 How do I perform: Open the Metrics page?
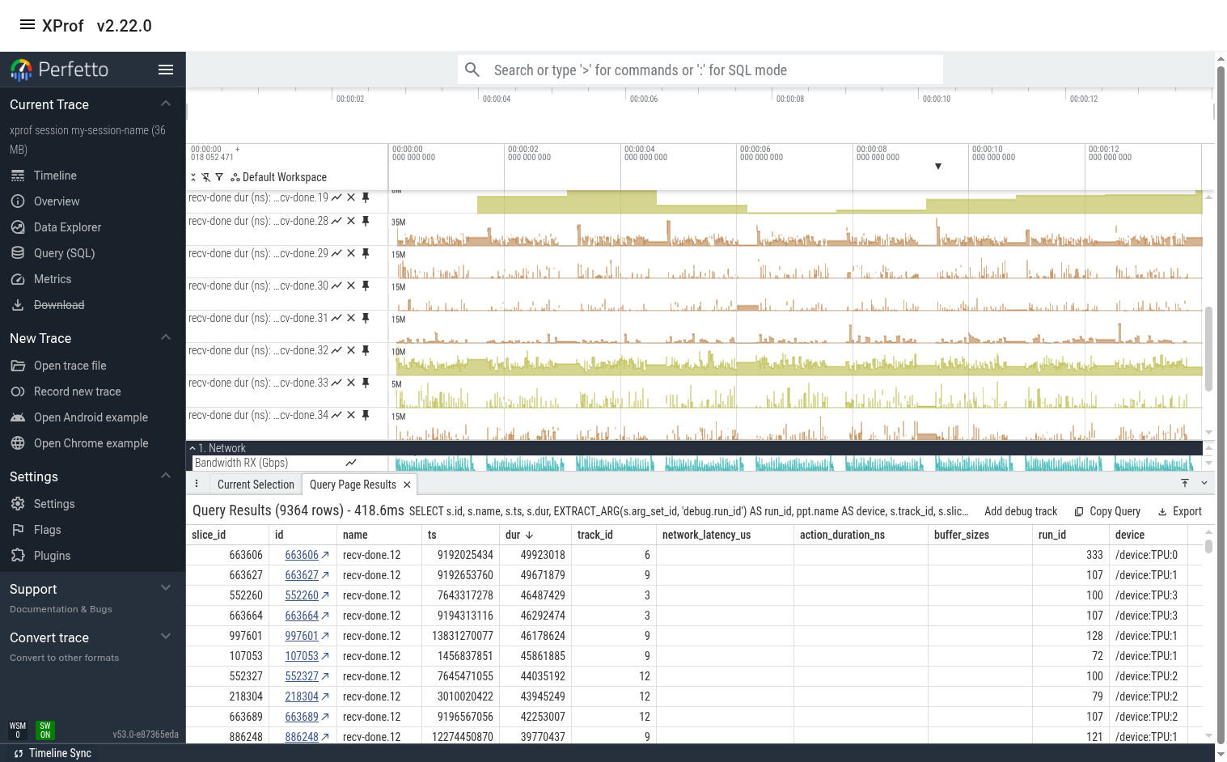(53, 279)
